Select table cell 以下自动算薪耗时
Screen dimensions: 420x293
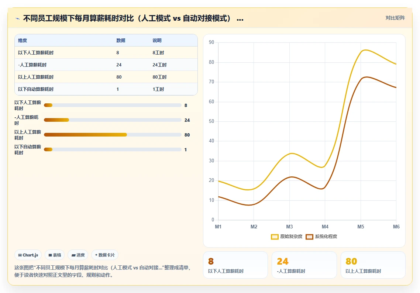pos(36,89)
